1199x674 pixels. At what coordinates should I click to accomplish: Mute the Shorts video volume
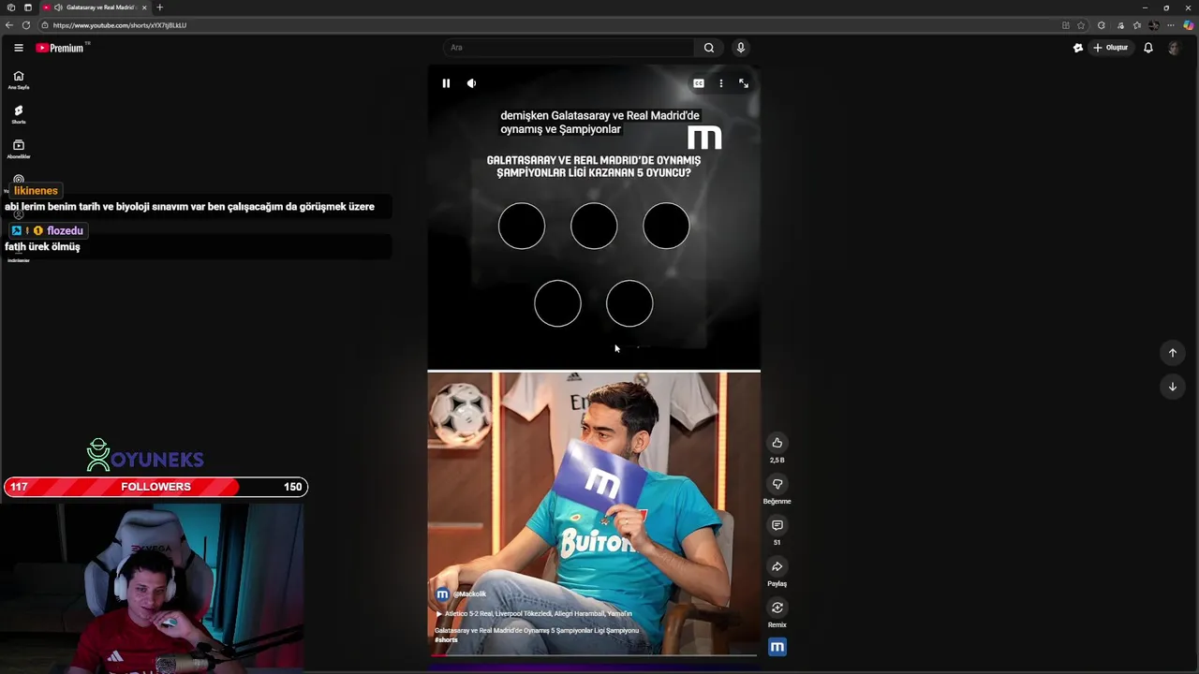coord(471,83)
